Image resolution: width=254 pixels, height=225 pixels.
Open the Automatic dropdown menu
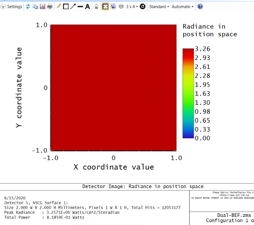183,7
